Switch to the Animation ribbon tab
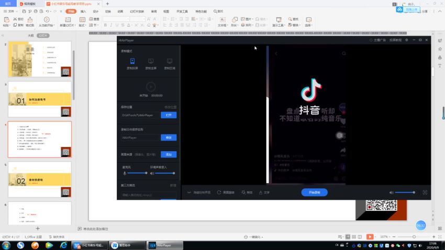Image resolution: width=445 pixels, height=250 pixels. [120, 12]
